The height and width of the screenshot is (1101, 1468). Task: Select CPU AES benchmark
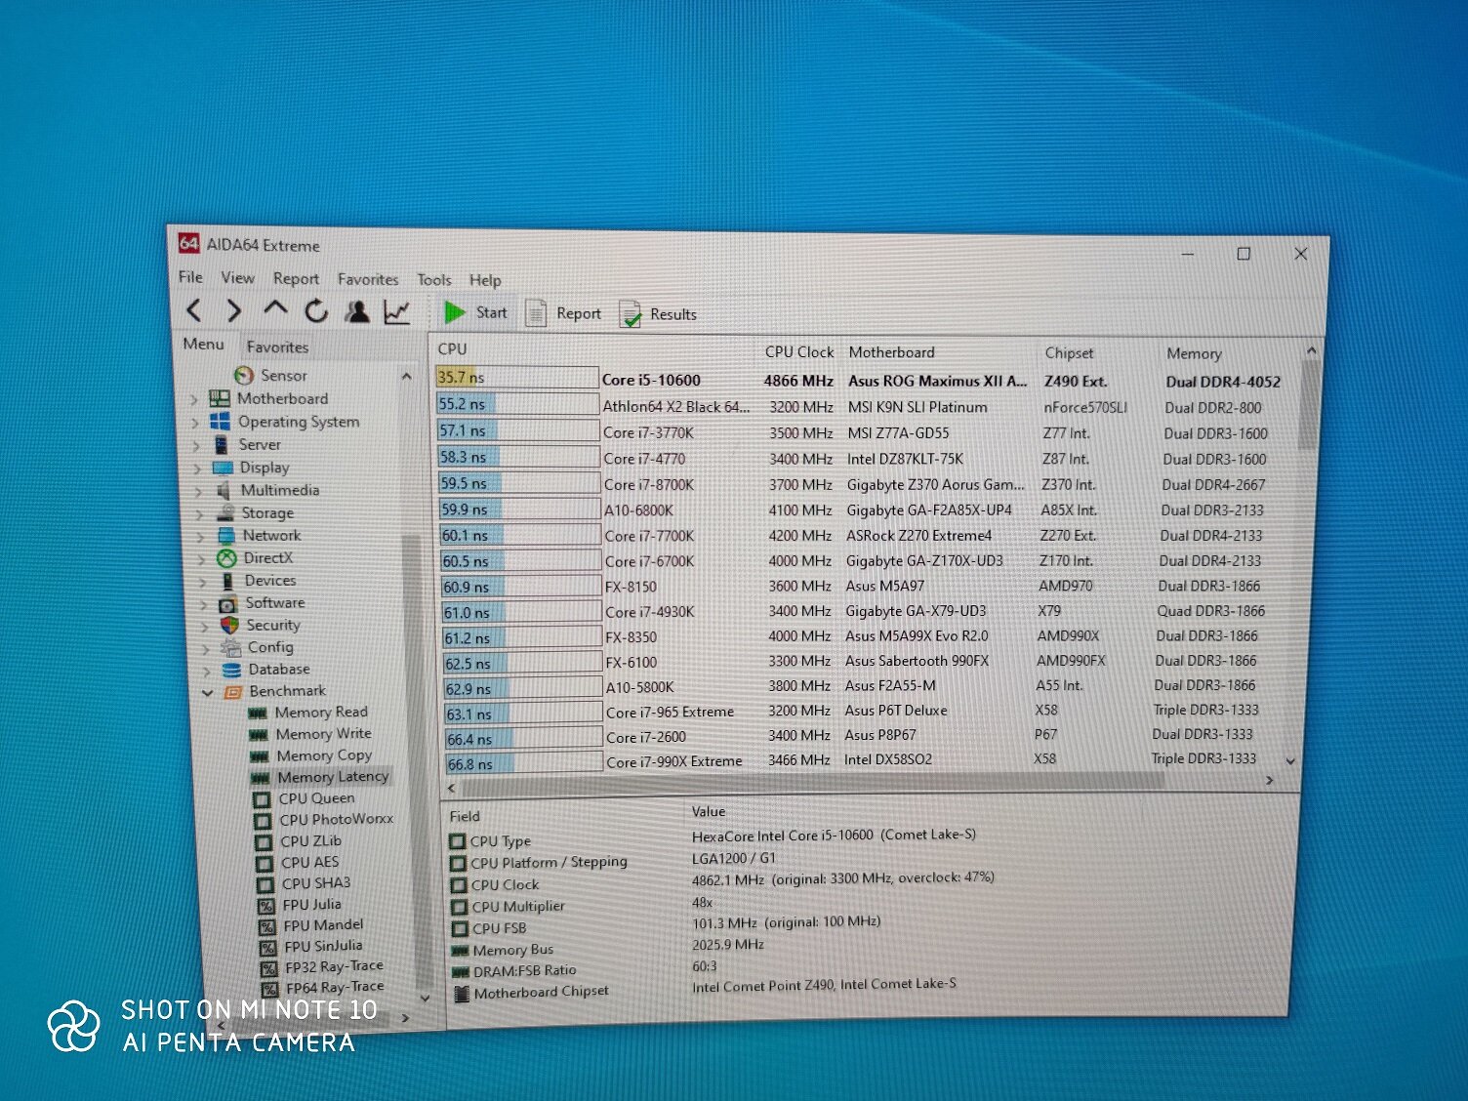pyautogui.click(x=298, y=863)
